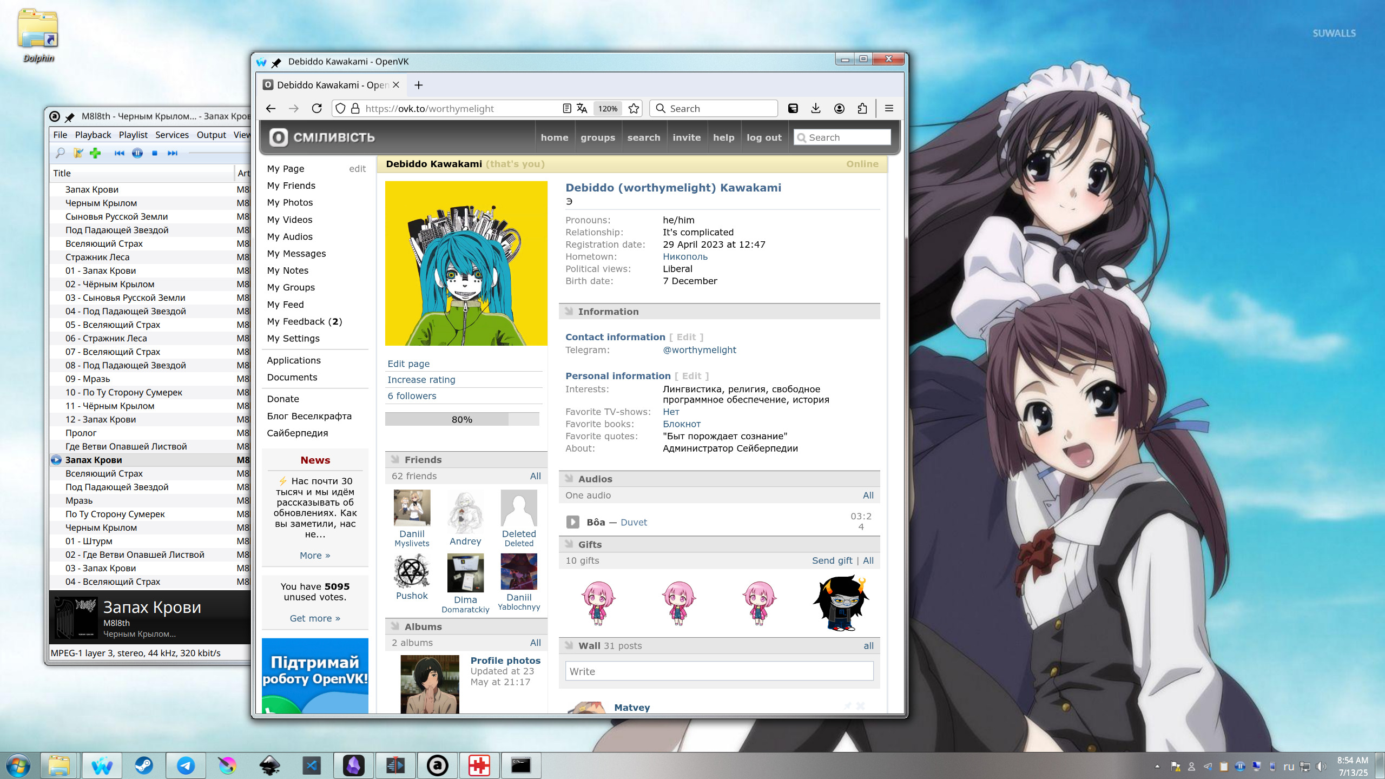Open the Firefox hamburger menu
Screen dimensions: 1385x779
tap(889, 108)
